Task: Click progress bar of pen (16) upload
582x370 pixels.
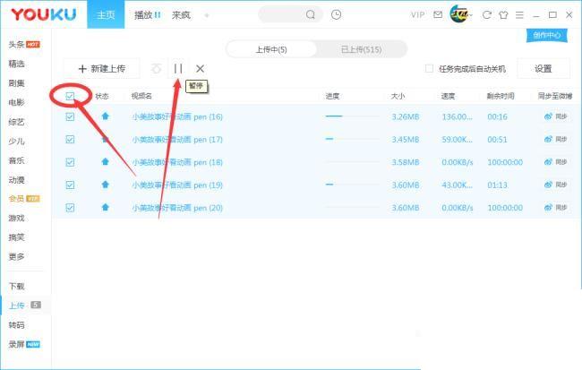Action: [x=334, y=116]
